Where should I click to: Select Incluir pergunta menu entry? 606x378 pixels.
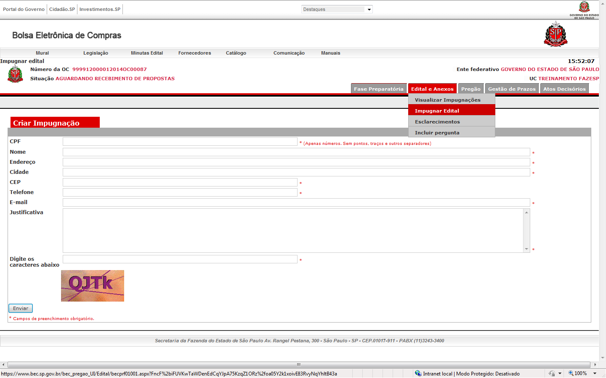tap(452, 132)
